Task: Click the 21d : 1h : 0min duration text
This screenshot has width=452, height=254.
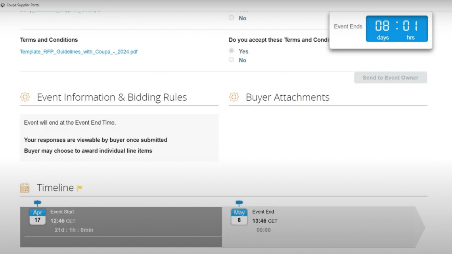Action: tap(74, 230)
